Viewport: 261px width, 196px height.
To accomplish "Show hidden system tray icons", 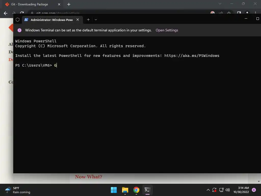I will coord(208,190).
